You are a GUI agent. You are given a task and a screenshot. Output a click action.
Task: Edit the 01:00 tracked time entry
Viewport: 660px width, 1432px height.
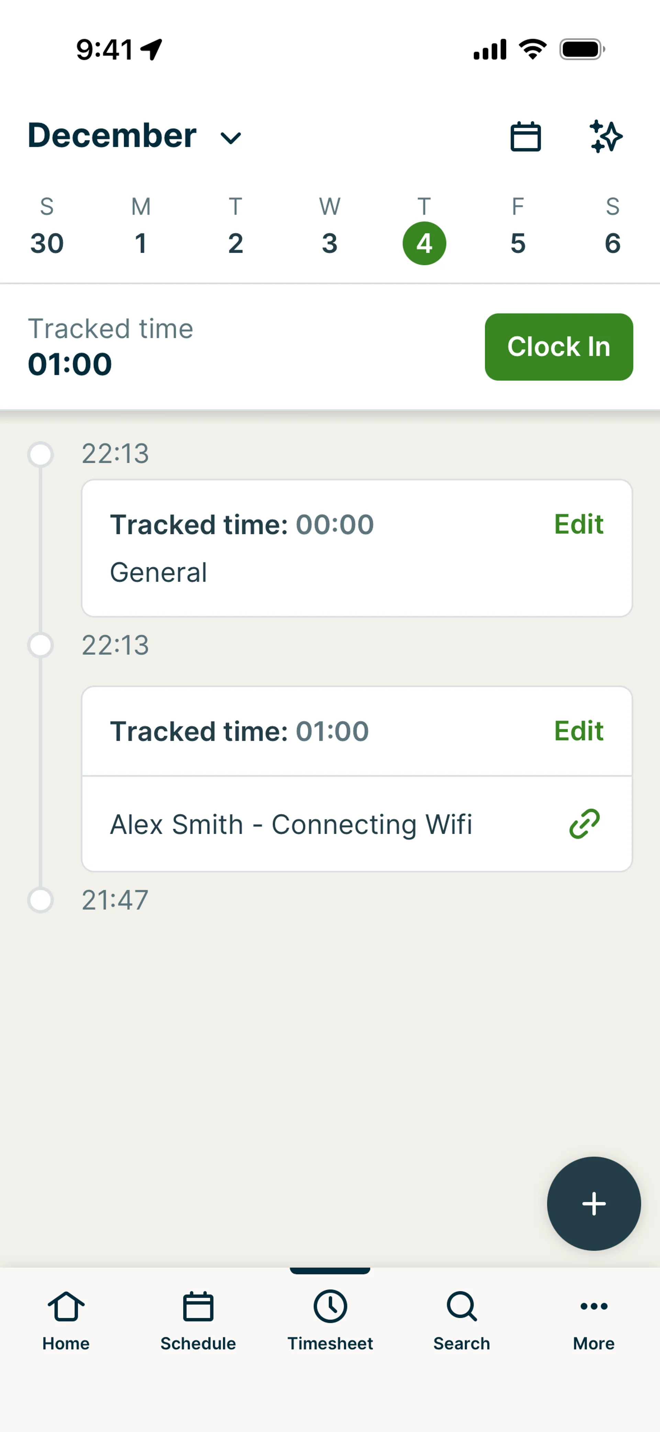[578, 731]
